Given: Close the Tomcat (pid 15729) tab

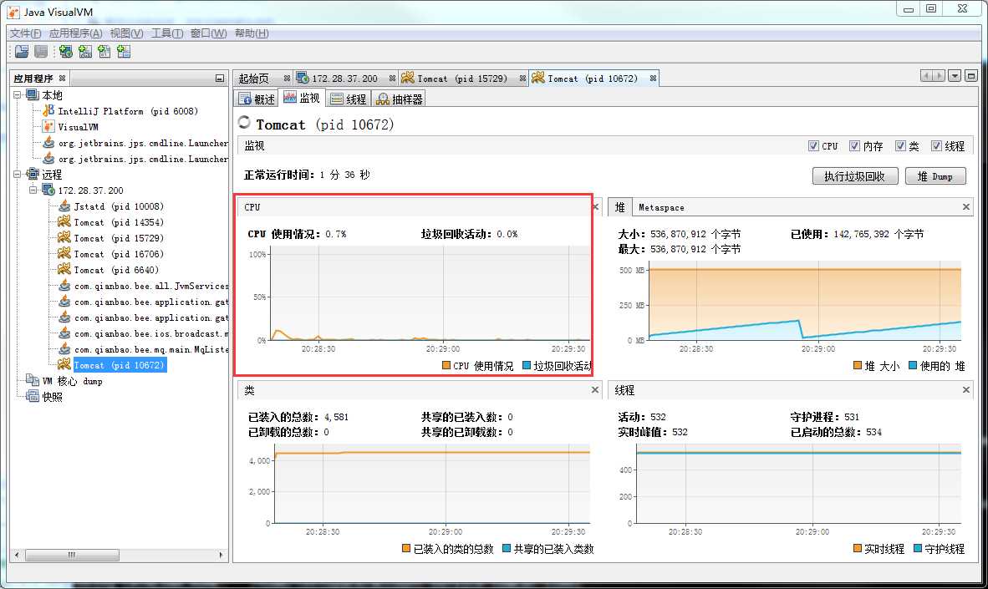Looking at the screenshot, I should tap(522, 78).
